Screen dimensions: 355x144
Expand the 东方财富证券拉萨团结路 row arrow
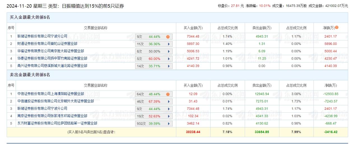[x=169, y=124]
